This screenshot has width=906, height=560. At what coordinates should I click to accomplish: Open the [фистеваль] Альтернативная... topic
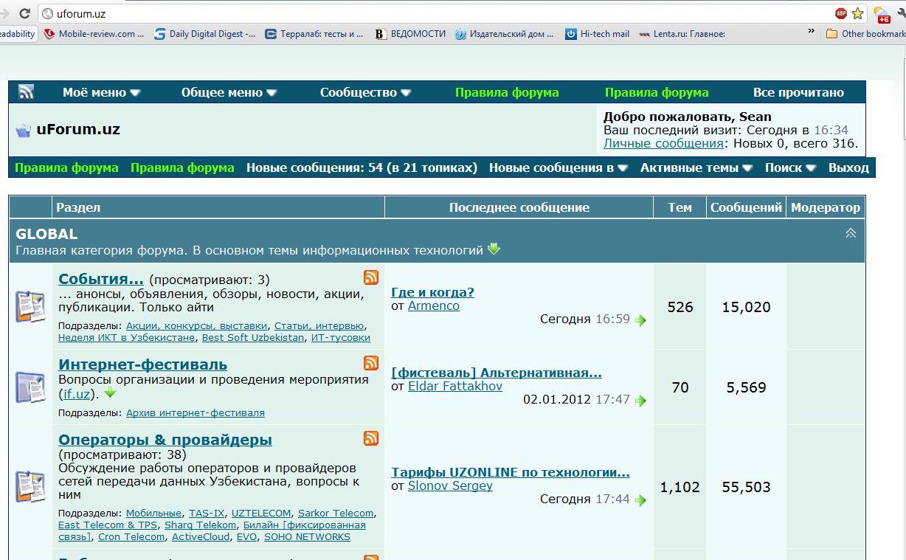[x=497, y=373]
